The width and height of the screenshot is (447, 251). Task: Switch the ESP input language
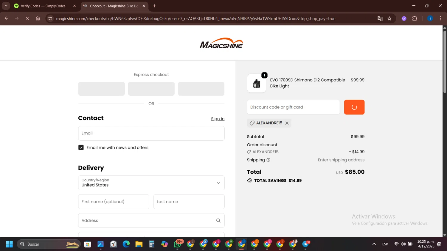(x=385, y=244)
